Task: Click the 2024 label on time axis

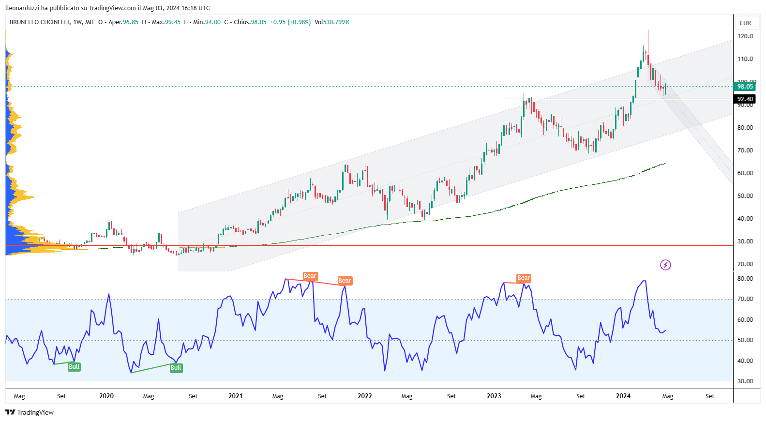Action: (x=623, y=396)
